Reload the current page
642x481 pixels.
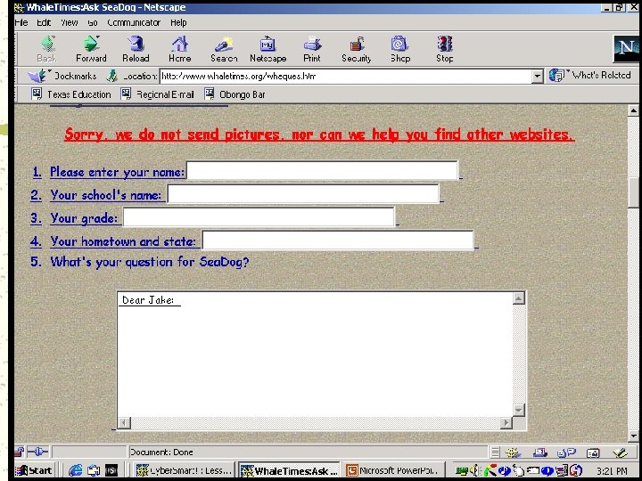pyautogui.click(x=136, y=48)
